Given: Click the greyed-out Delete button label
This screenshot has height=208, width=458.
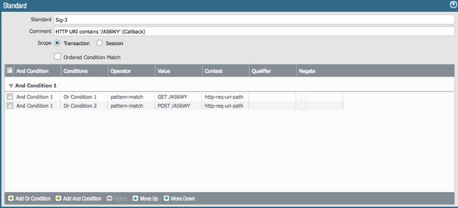Looking at the screenshot, I should (120, 199).
